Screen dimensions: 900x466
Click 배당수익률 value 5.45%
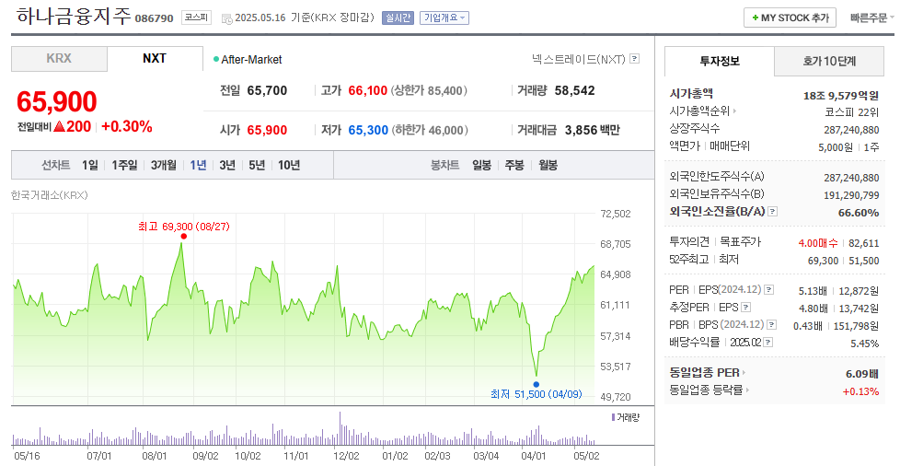[864, 344]
